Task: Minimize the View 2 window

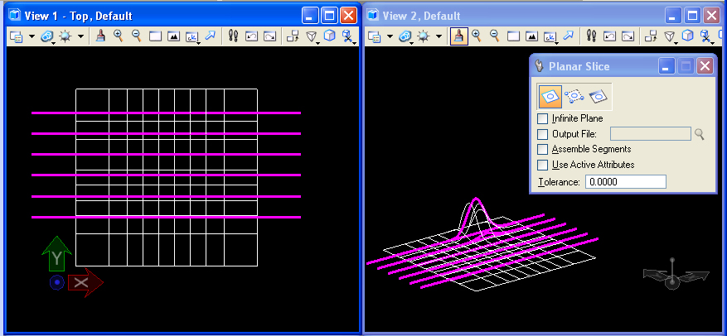Action: (x=674, y=17)
